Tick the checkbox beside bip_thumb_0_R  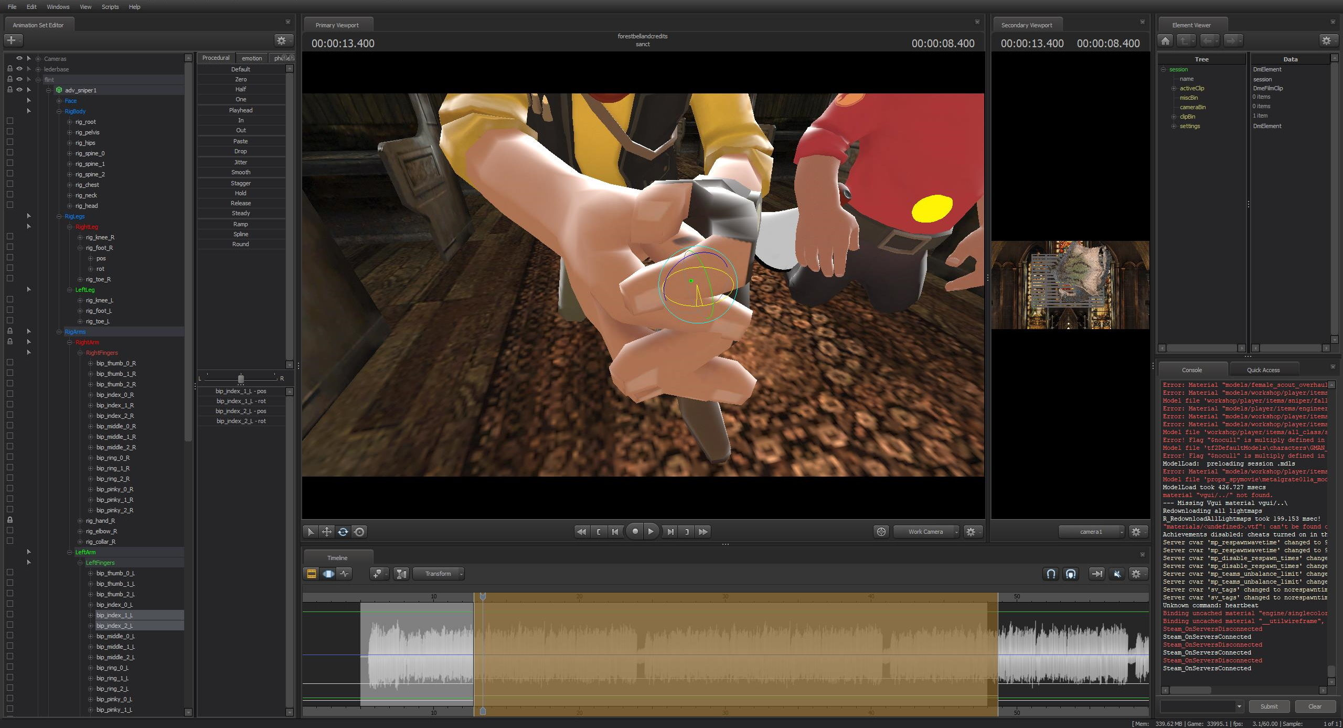point(9,363)
